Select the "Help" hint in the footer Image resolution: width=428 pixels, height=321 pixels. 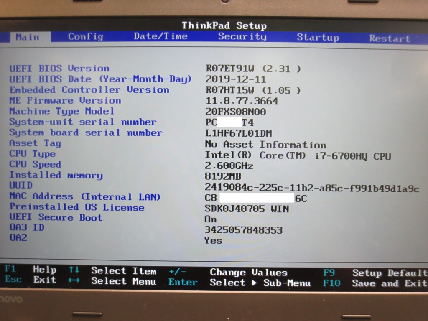[44, 270]
